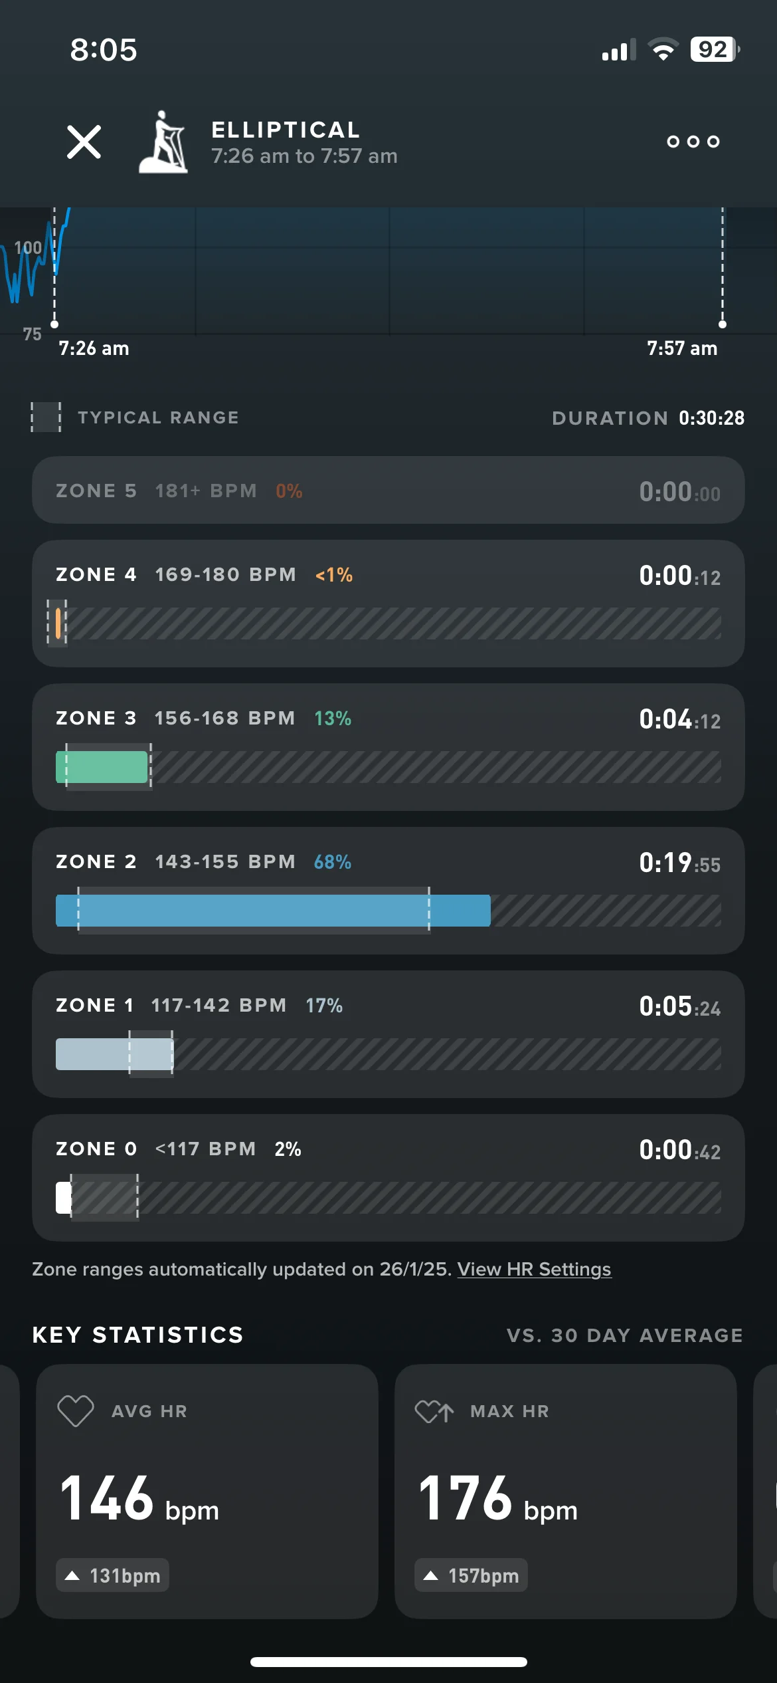Open the three-dot options menu
This screenshot has height=1683, width=777.
(693, 142)
